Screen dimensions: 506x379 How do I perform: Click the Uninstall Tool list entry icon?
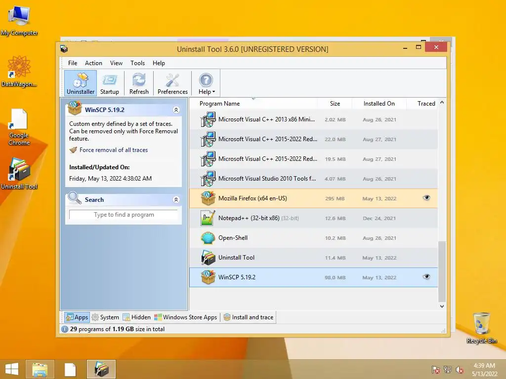coord(208,258)
